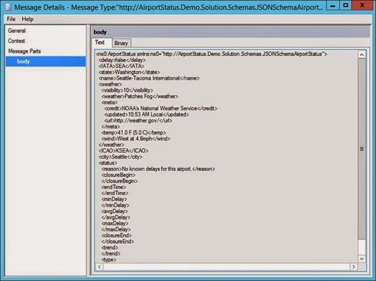The height and width of the screenshot is (281, 376).
Task: Click the temp 41.0 F line
Action: [134, 132]
